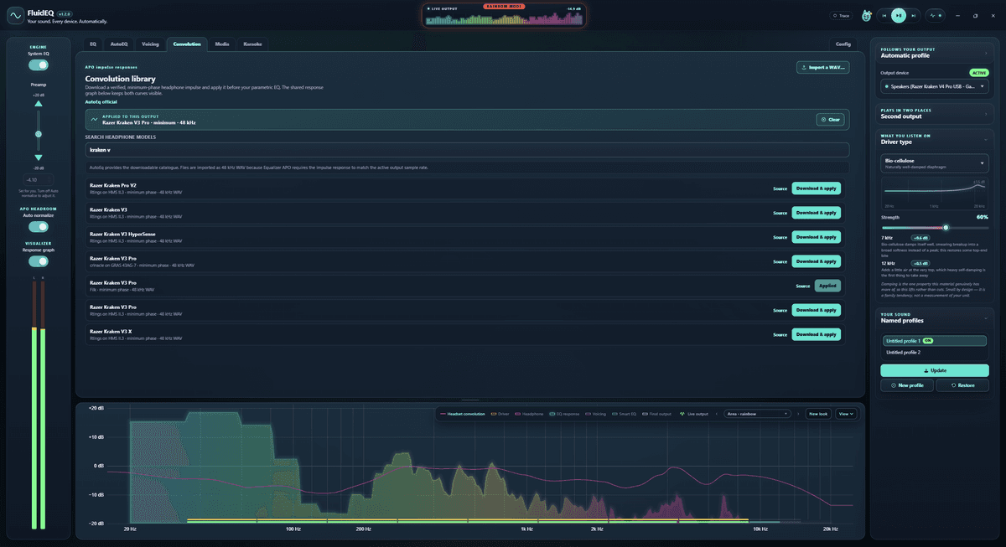This screenshot has width=1006, height=547.
Task: Open the Bio-cellulose driver type dropdown
Action: [x=935, y=163]
